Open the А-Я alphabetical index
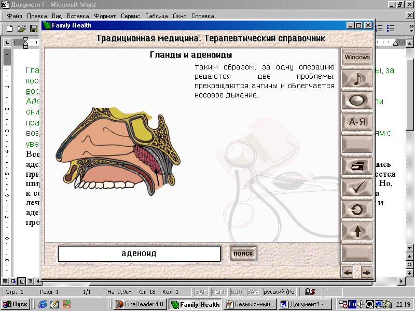This screenshot has height=311, width=415. click(357, 122)
